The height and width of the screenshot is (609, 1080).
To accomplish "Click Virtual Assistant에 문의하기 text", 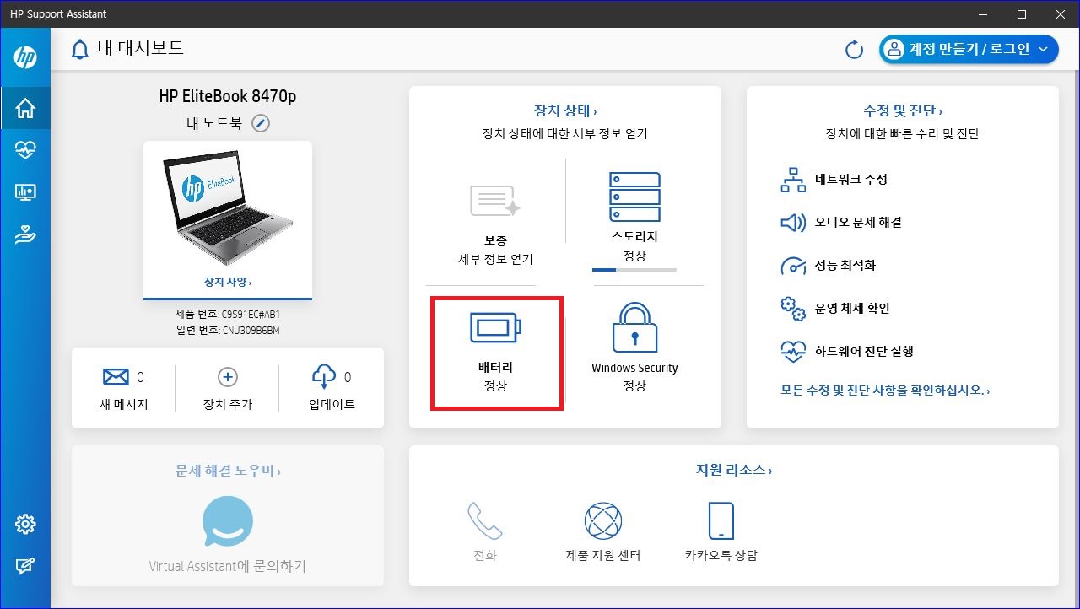I will pos(228,567).
